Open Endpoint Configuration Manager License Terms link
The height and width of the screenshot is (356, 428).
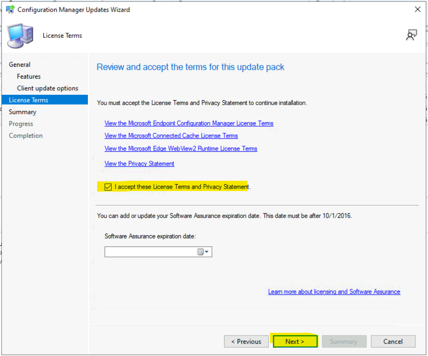coord(189,123)
